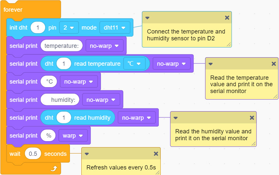The width and height of the screenshot is (279, 175).
Task: Collapse the pin D2 connection comment
Action: click(147, 18)
